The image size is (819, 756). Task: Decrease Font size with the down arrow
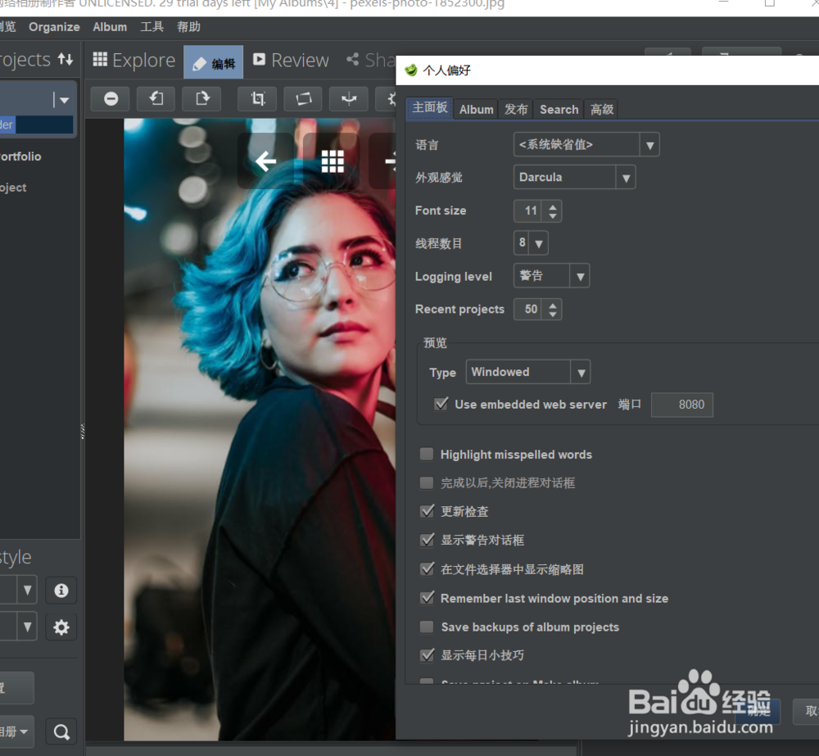[553, 215]
